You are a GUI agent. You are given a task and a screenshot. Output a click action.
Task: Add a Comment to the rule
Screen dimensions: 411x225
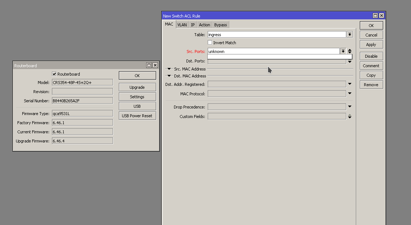click(x=372, y=66)
